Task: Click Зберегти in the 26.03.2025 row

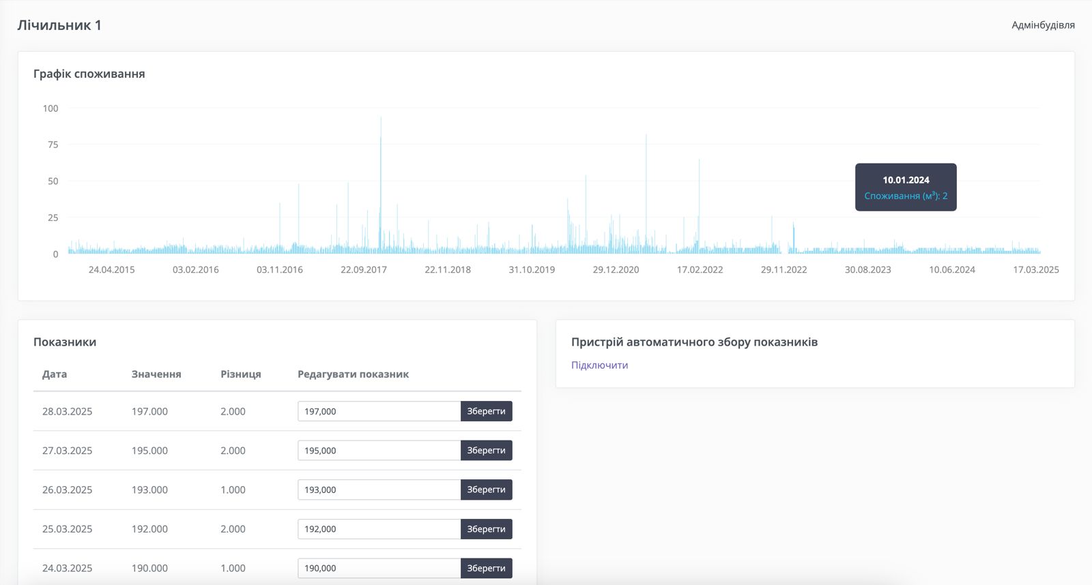Action: tap(486, 490)
